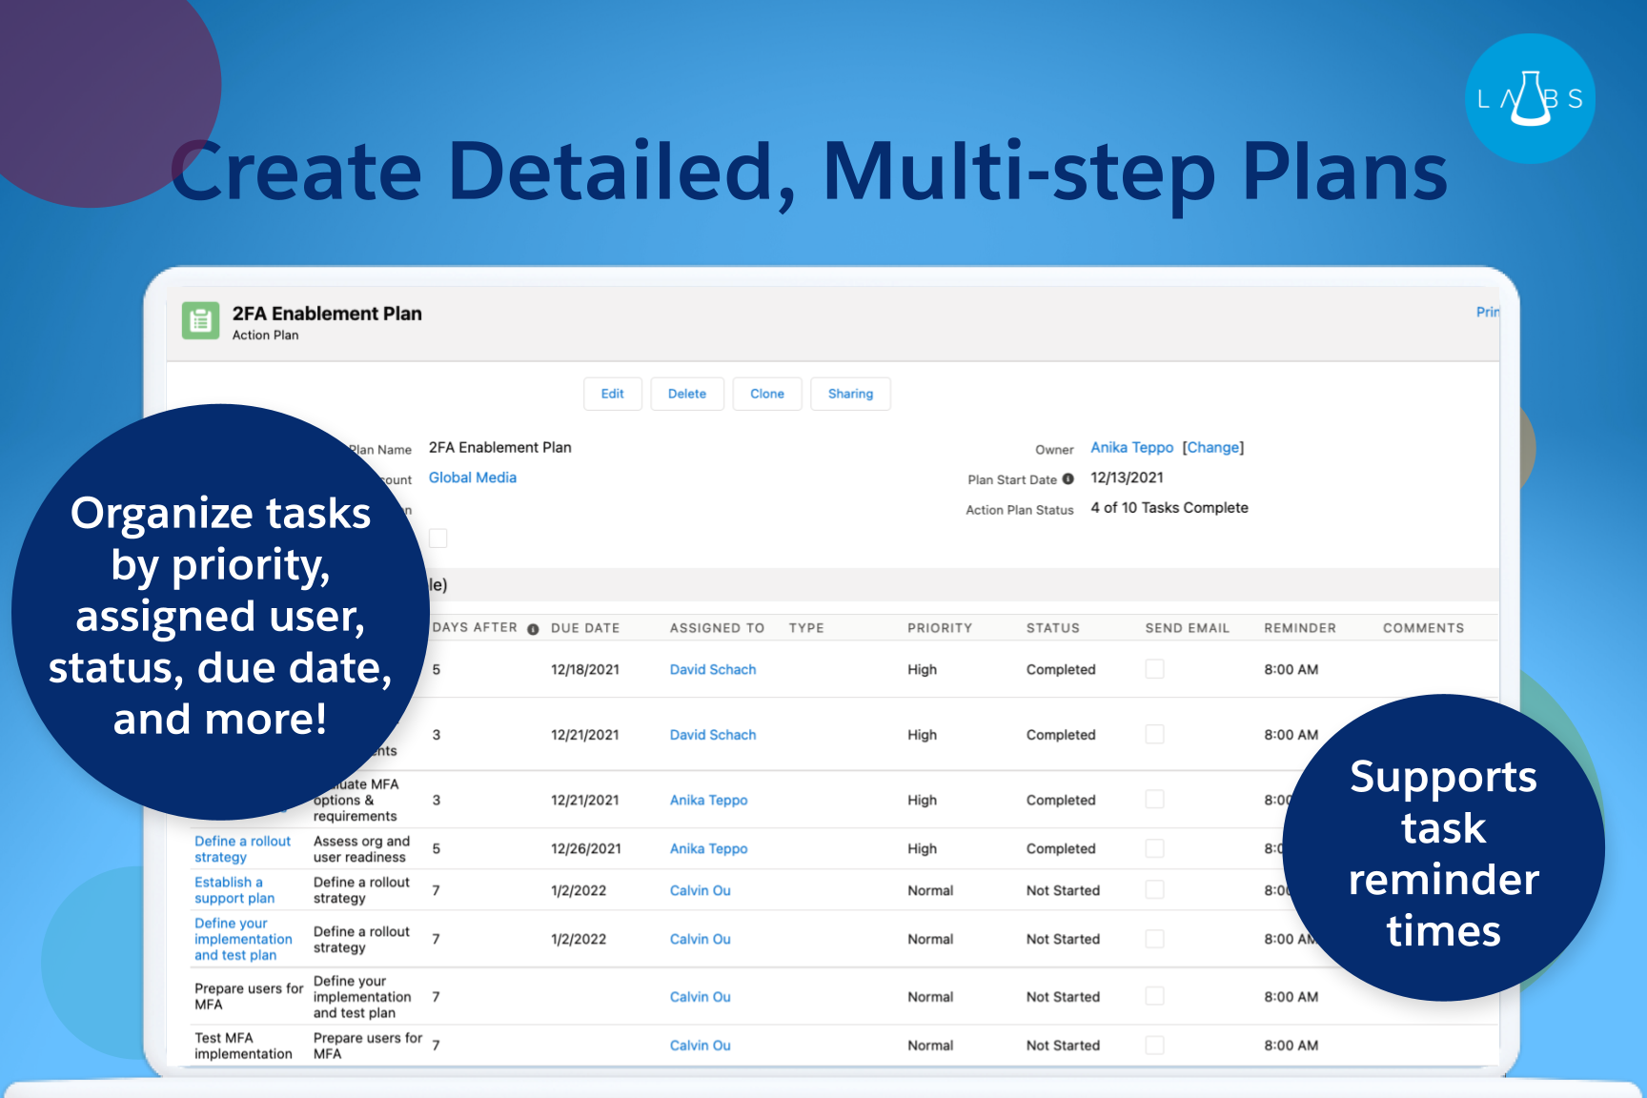Enable Send Email on Anika Teppo's 12/26/2021 task
The width and height of the screenshot is (1647, 1098).
1154,848
